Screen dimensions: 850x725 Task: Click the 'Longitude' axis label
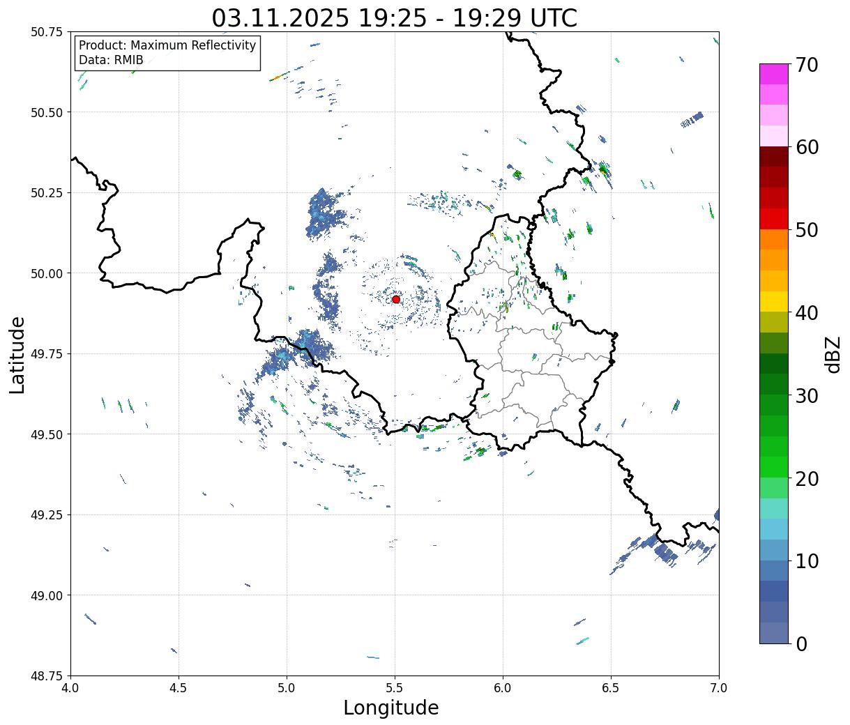[391, 708]
